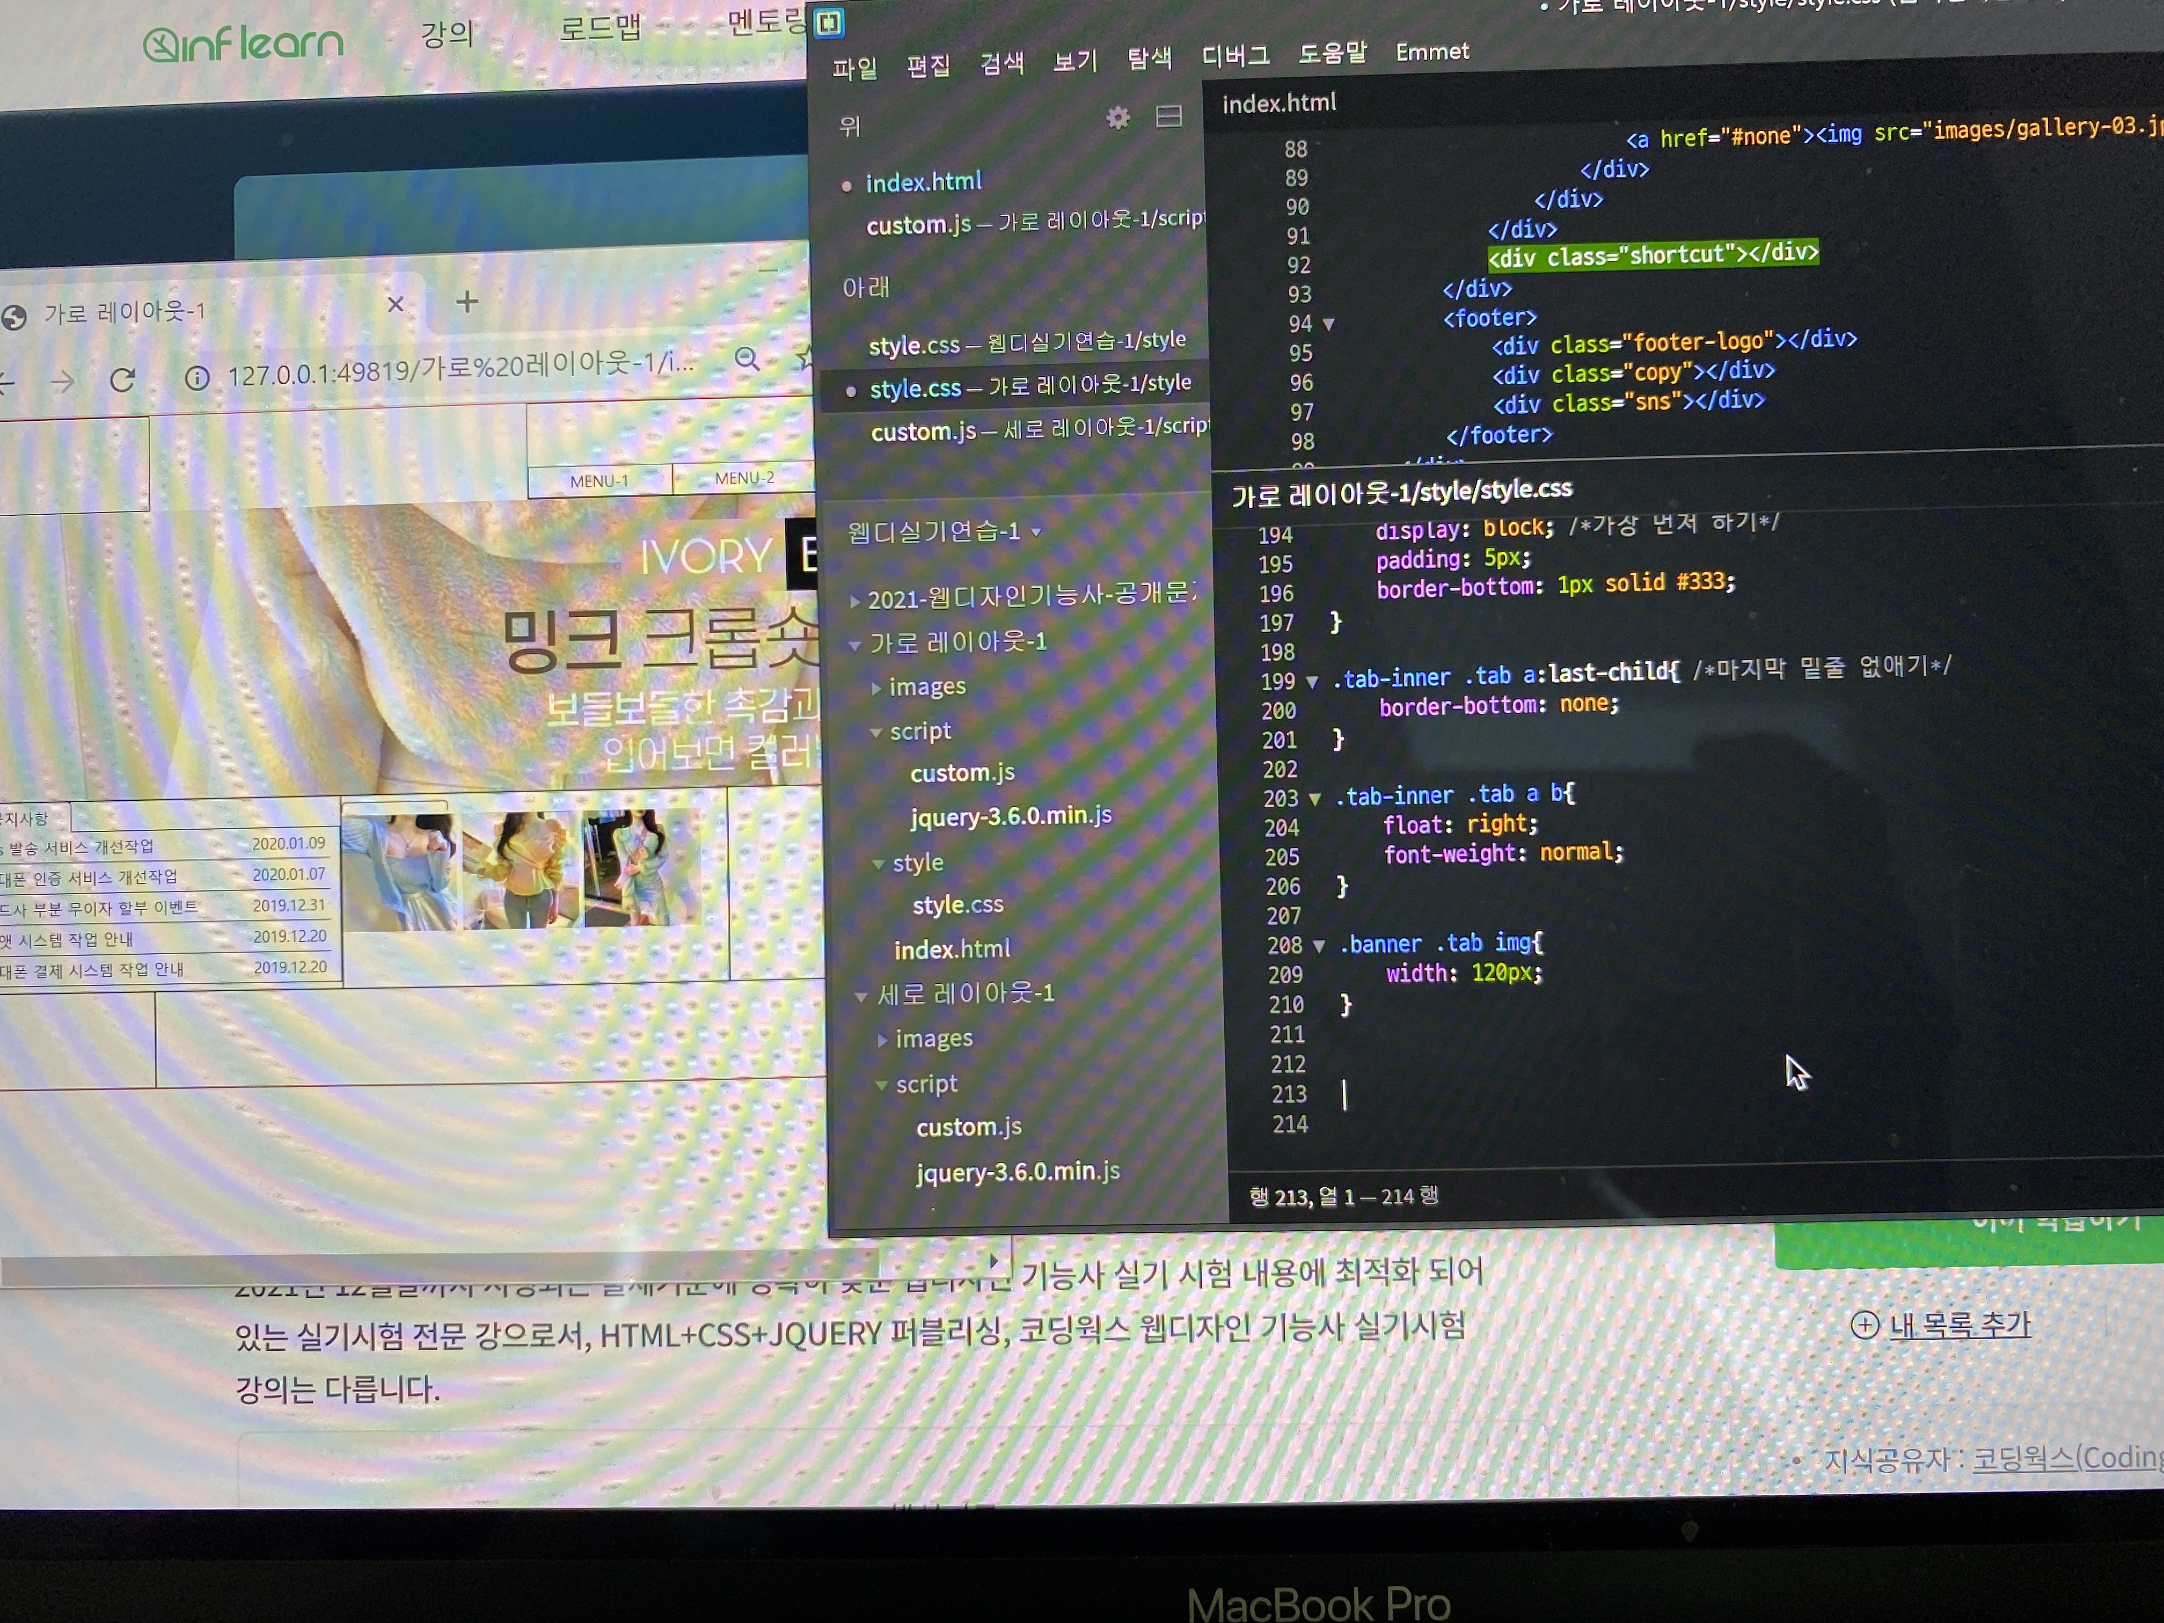
Task: Open style.css in the file tree
Action: [958, 905]
